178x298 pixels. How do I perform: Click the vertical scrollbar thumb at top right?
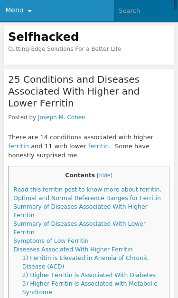point(176,5)
